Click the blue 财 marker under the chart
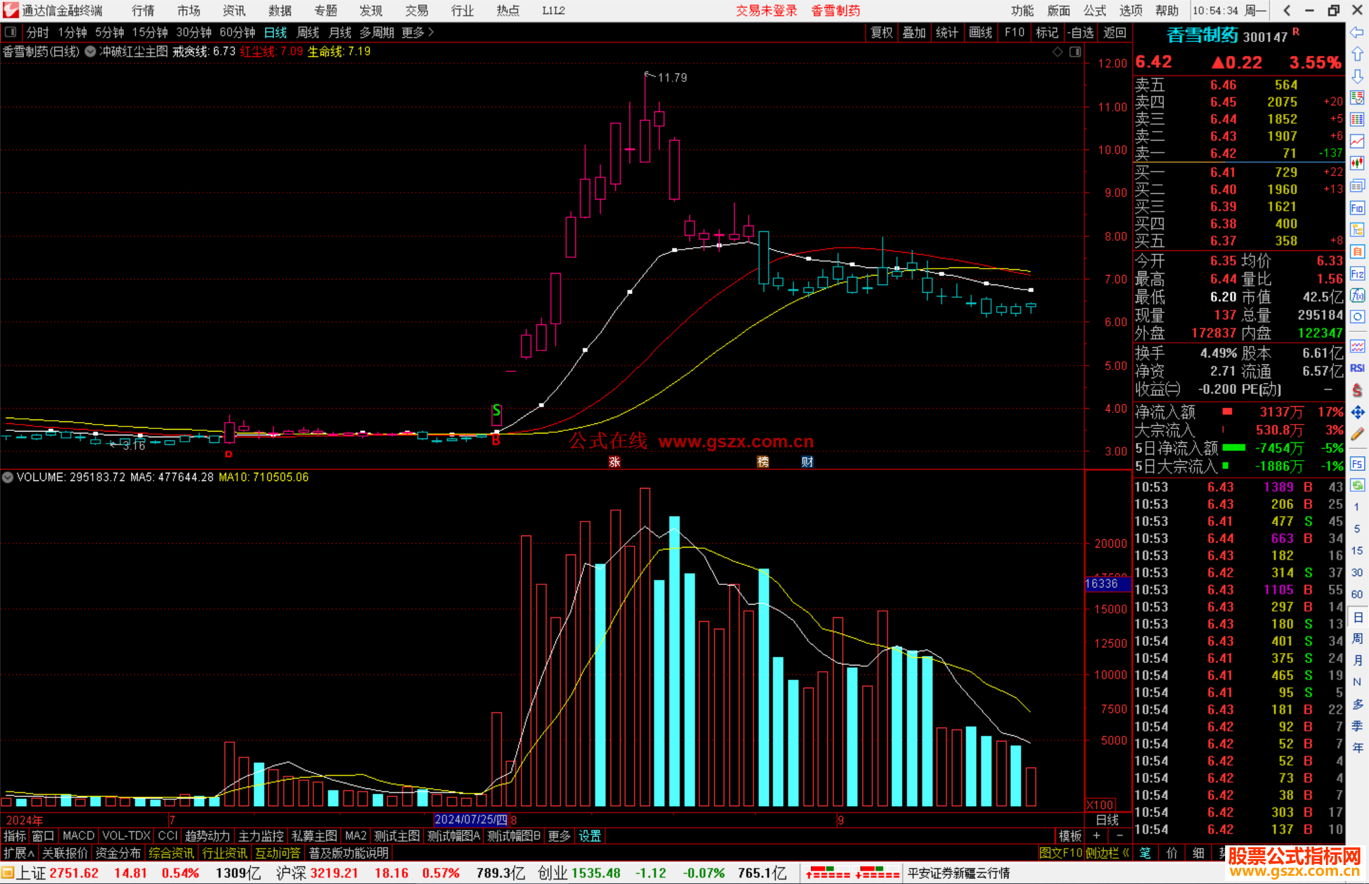Screen dimensions: 1369x884 click(x=807, y=462)
